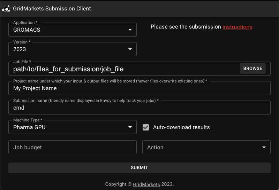Click the arrow icon in Machine Type field

tap(130, 127)
